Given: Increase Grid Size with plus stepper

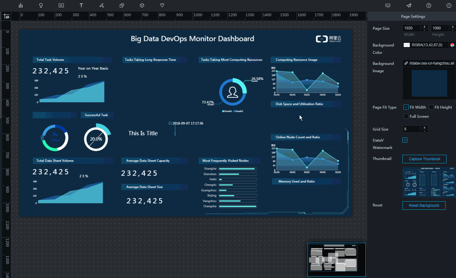Looking at the screenshot, I should pyautogui.click(x=424, y=127).
